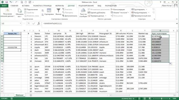The width and height of the screenshot is (179, 100).
Task: Clear filter with Очистить
Action: [67, 9]
